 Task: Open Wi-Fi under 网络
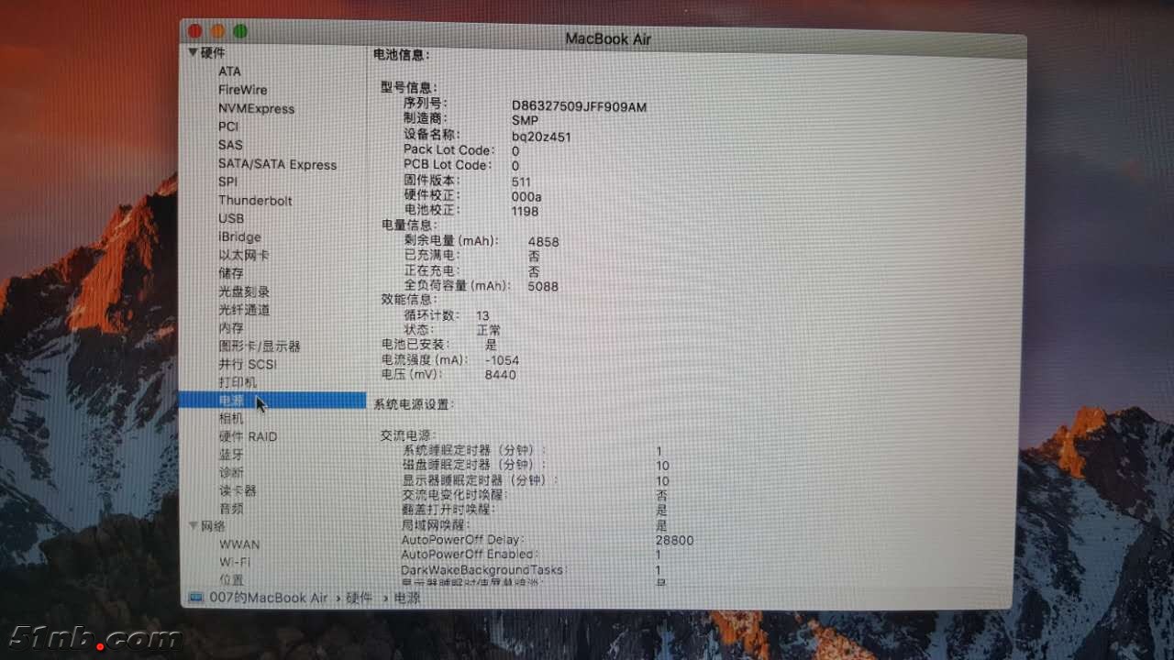tap(235, 562)
